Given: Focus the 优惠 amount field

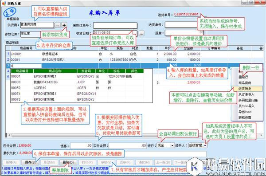Looking at the screenshot, I should [x=81, y=145].
